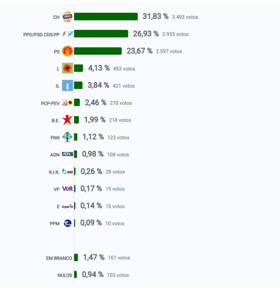
Task: Click the Volt purple logo
Action: [67, 189]
